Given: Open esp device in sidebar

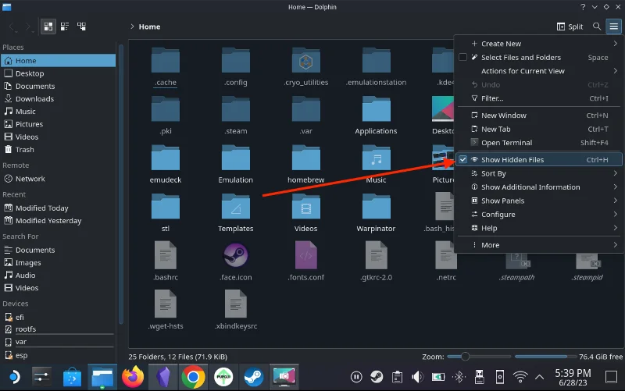Looking at the screenshot, I should (x=59, y=355).
